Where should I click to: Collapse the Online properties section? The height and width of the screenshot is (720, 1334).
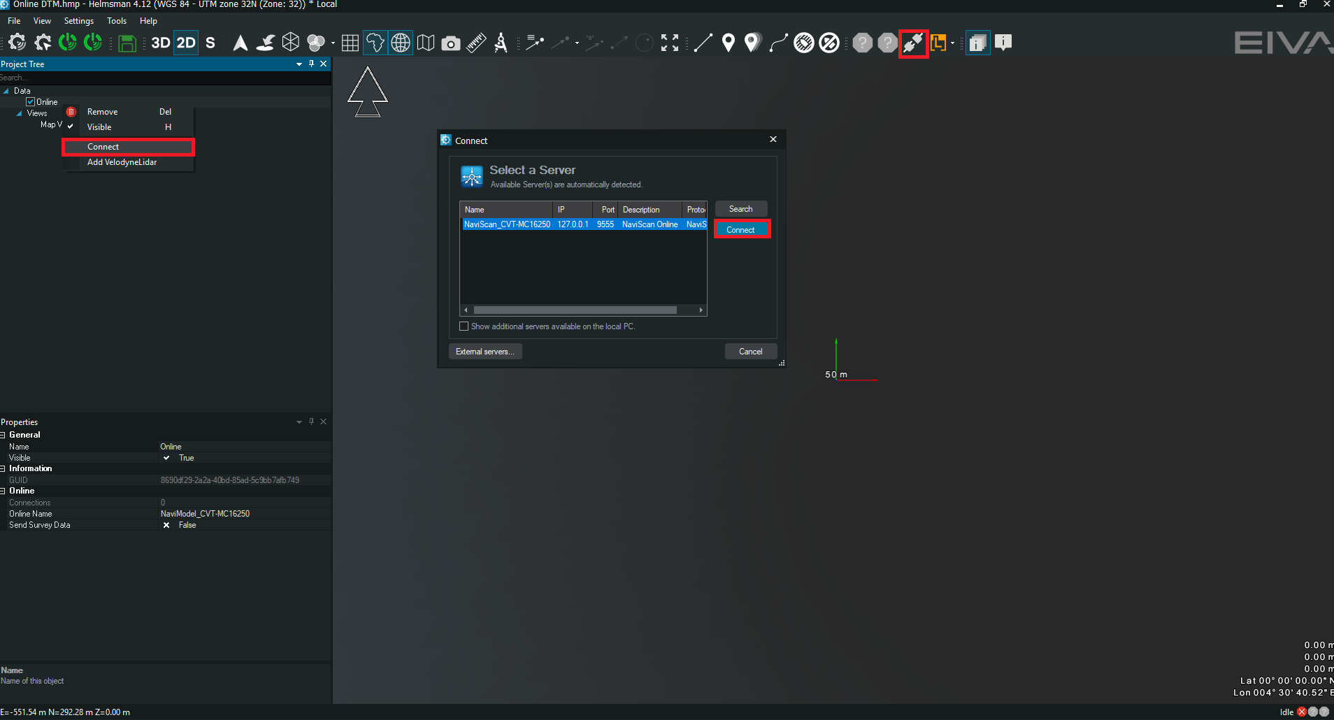coord(3,491)
